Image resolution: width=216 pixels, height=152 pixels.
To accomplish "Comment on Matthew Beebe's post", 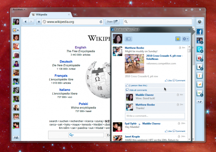I will coord(179,80).
